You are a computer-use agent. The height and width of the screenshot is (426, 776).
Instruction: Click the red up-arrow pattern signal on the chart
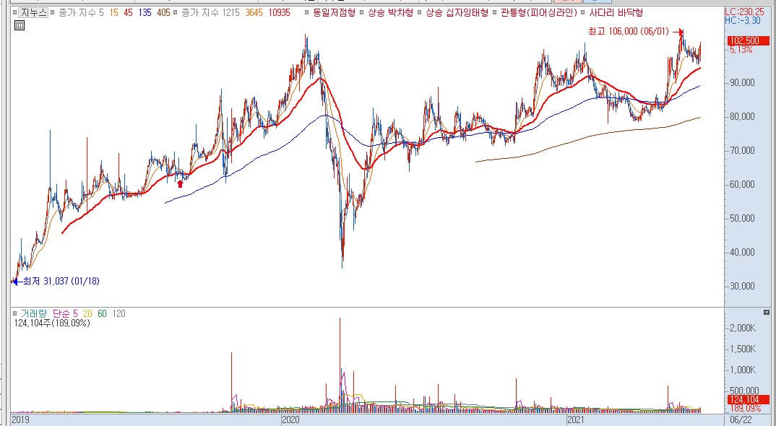pyautogui.click(x=180, y=183)
